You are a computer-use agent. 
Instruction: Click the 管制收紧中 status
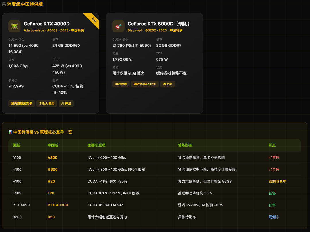point(277,181)
